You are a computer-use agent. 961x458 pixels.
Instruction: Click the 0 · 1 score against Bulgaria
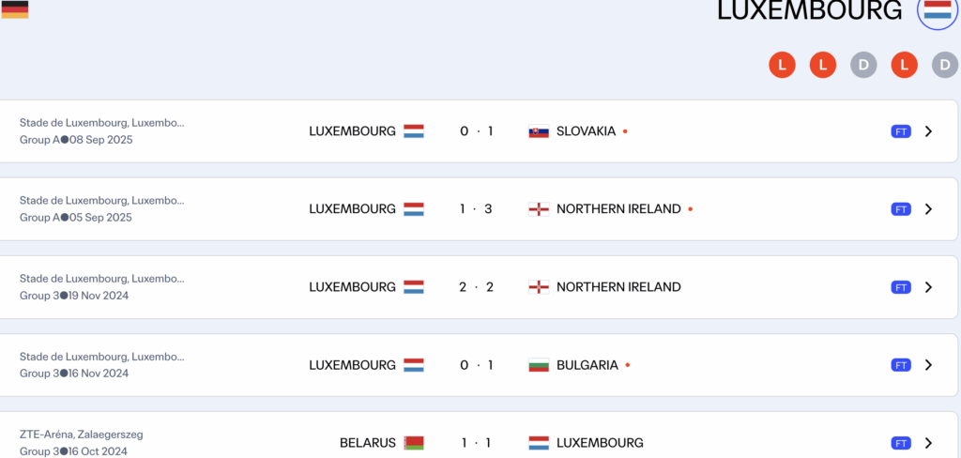(477, 365)
